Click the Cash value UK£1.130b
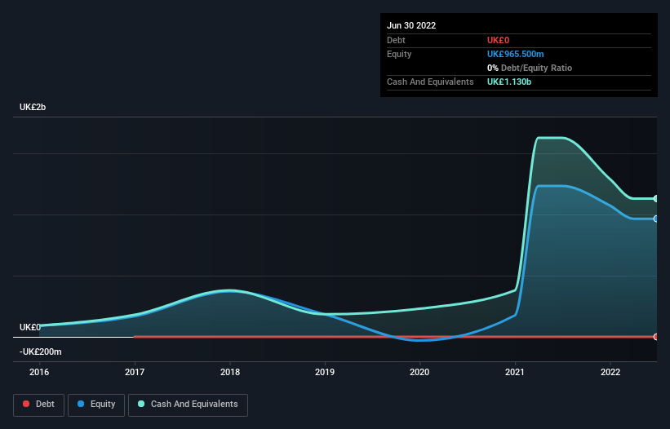The height and width of the screenshot is (429, 670). [x=509, y=82]
